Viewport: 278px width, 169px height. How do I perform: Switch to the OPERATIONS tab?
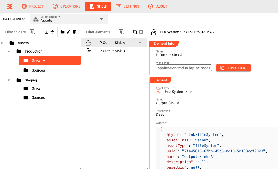point(66,6)
